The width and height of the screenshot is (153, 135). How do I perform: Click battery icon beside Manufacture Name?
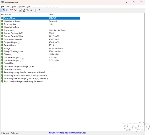[x=2, y=21]
